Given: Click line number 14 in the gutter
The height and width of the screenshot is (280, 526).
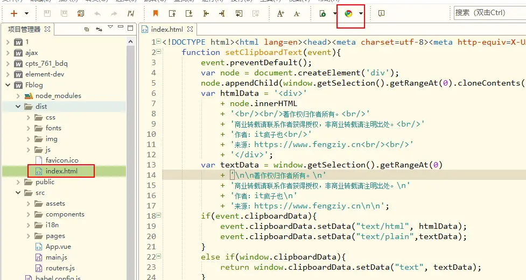Looking at the screenshot, I should [x=151, y=175].
